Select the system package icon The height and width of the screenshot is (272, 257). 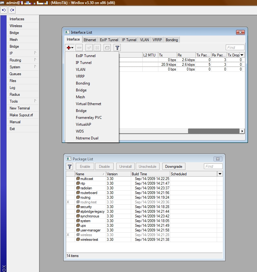pyautogui.click(x=78, y=221)
